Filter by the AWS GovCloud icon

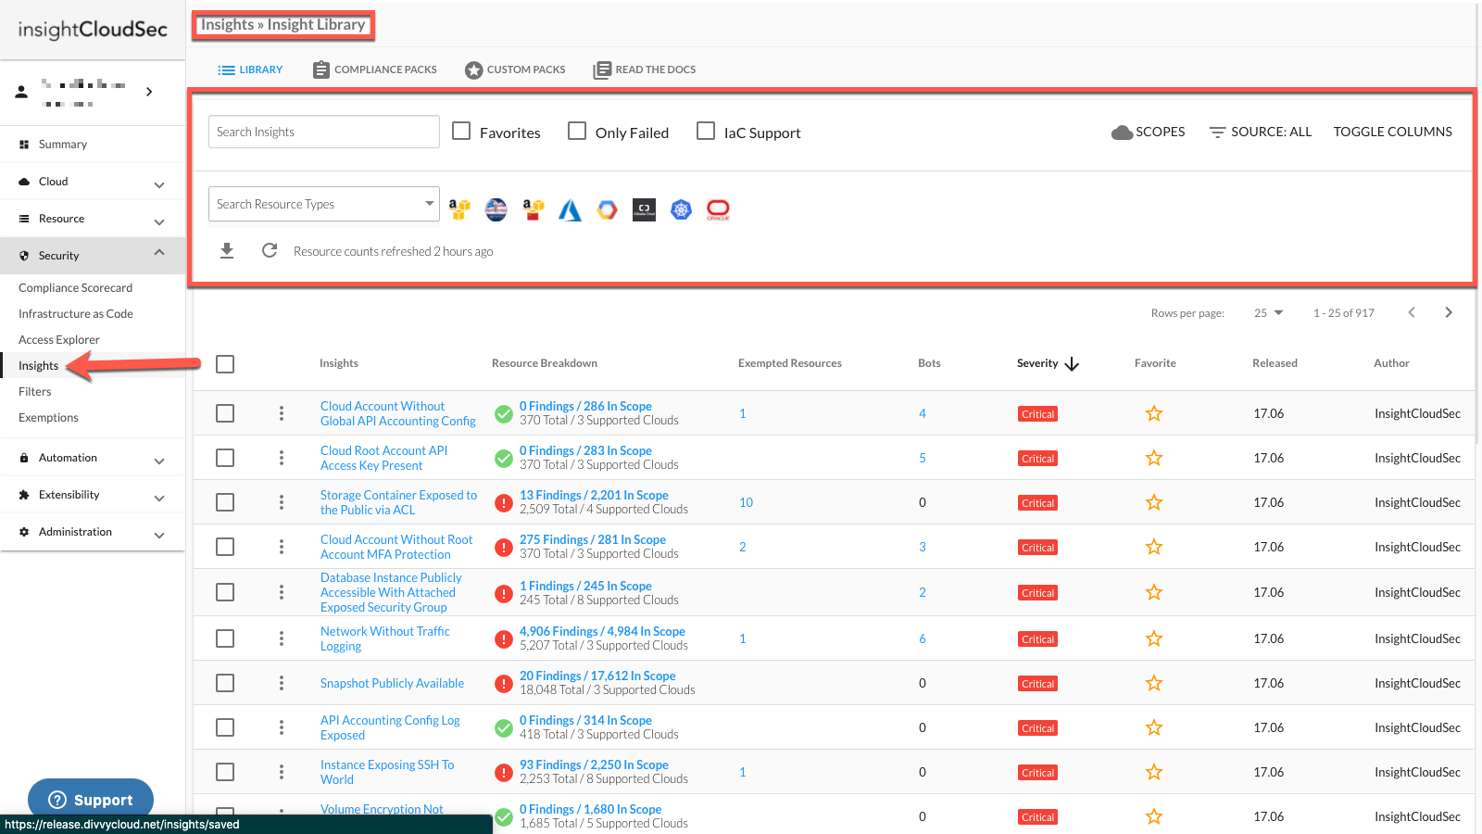(496, 209)
